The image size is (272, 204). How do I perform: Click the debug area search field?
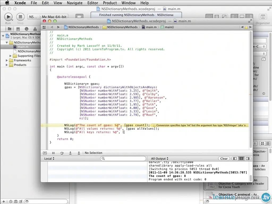(123, 159)
